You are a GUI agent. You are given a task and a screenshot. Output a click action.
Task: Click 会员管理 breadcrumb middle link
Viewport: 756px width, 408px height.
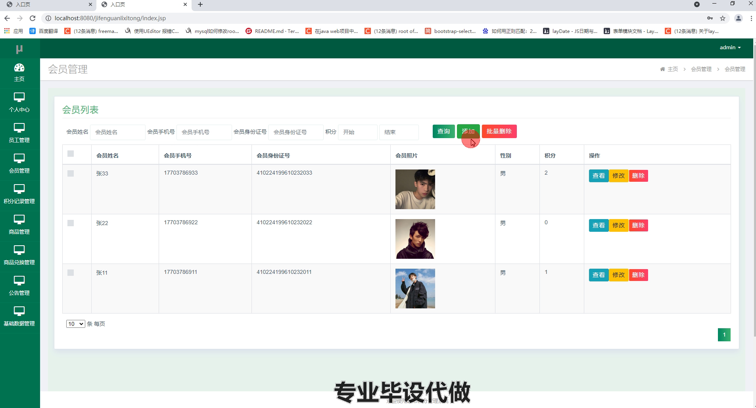[x=701, y=69]
